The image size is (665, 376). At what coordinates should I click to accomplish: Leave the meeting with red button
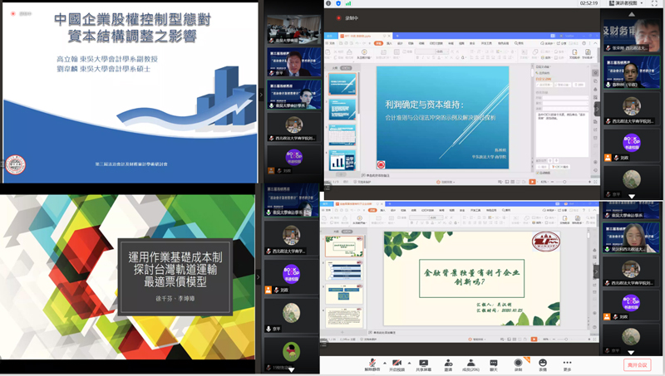(637, 364)
